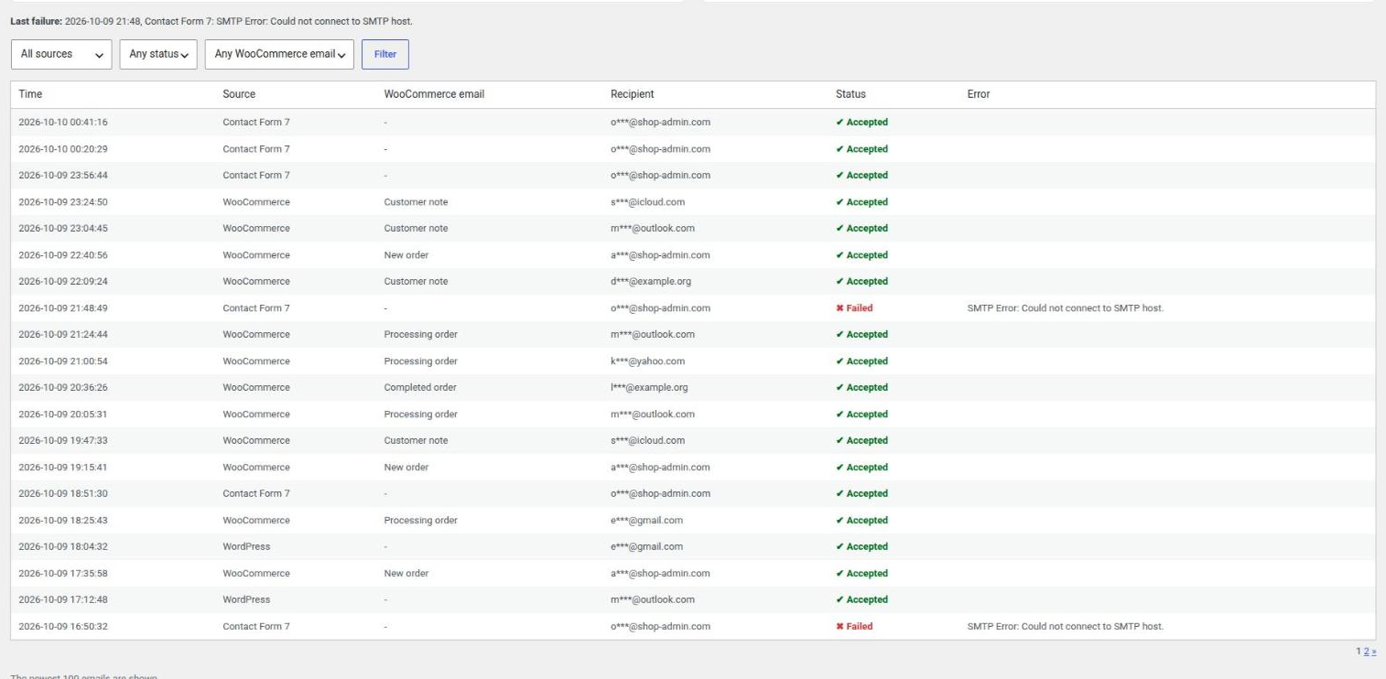Click WordPress source in the 18:04:32 row
This screenshot has height=679, width=1386.
pos(246,546)
